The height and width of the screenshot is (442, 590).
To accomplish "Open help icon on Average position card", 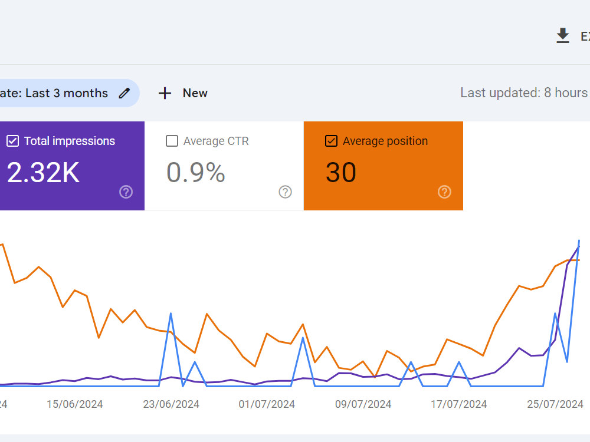I will point(444,192).
